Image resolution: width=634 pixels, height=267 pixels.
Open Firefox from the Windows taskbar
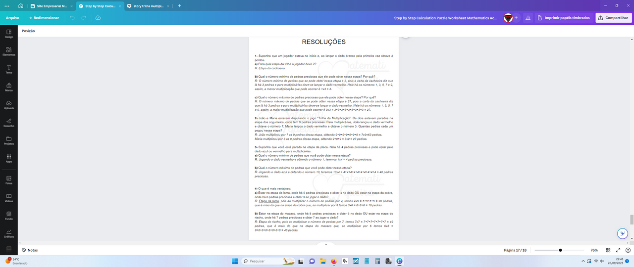pos(333,261)
